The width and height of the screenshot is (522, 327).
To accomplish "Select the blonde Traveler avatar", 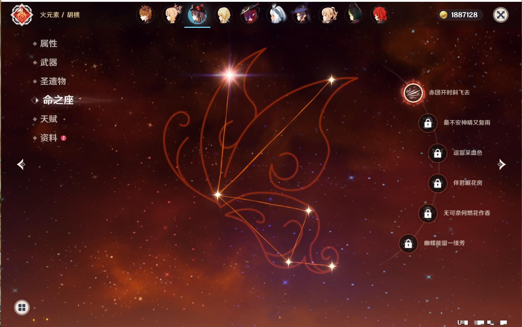I will pos(223,15).
